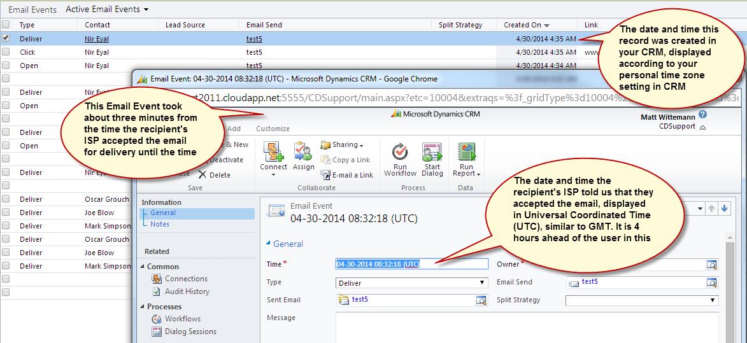Open lookup for Email Send field
Viewport: 747px width, 343px height.
point(712,283)
